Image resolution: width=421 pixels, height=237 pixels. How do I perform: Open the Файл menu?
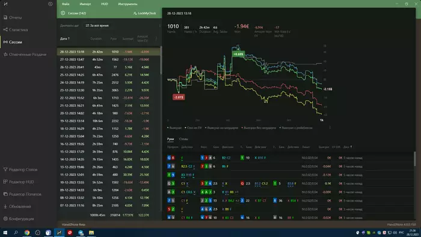point(66,4)
